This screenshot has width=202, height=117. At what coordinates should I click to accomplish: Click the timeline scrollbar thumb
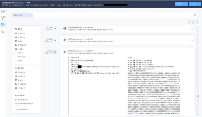point(198,96)
